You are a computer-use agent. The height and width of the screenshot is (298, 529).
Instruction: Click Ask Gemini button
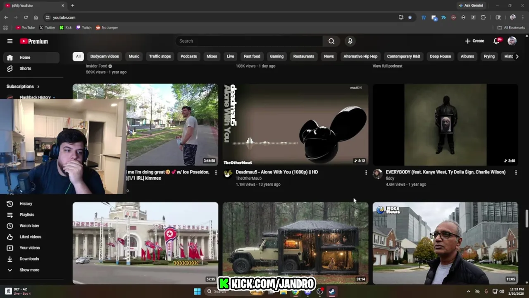pos(471,5)
